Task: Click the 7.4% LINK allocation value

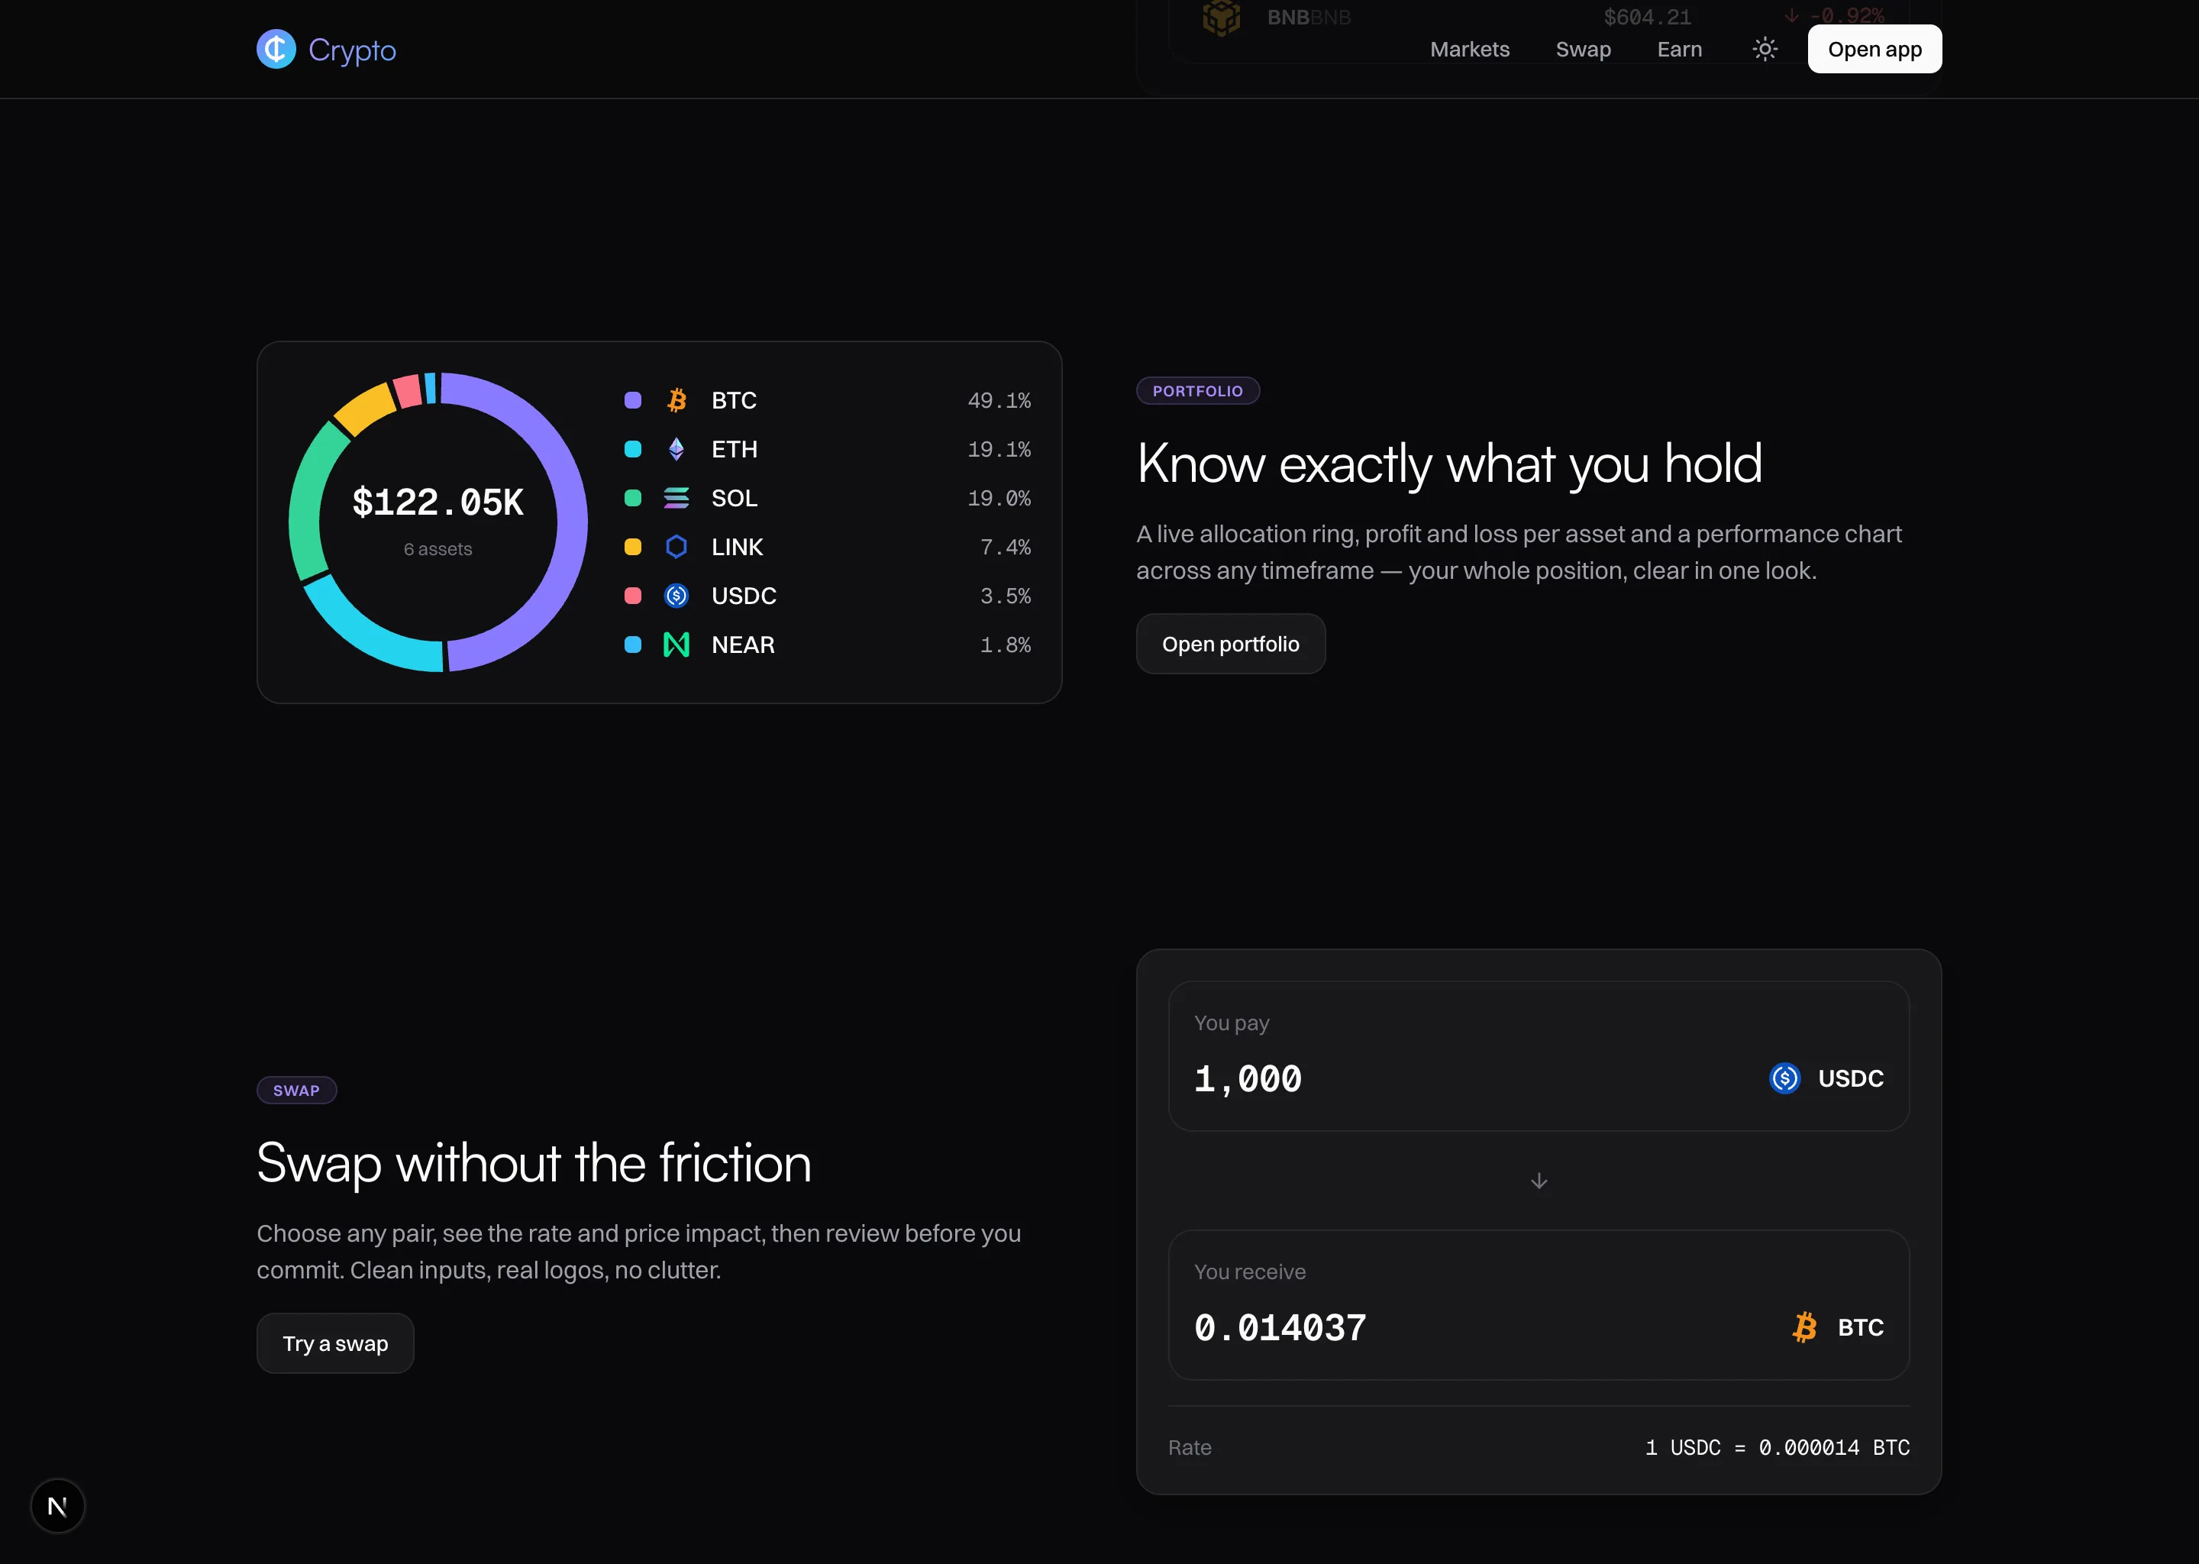Action: pos(1005,547)
